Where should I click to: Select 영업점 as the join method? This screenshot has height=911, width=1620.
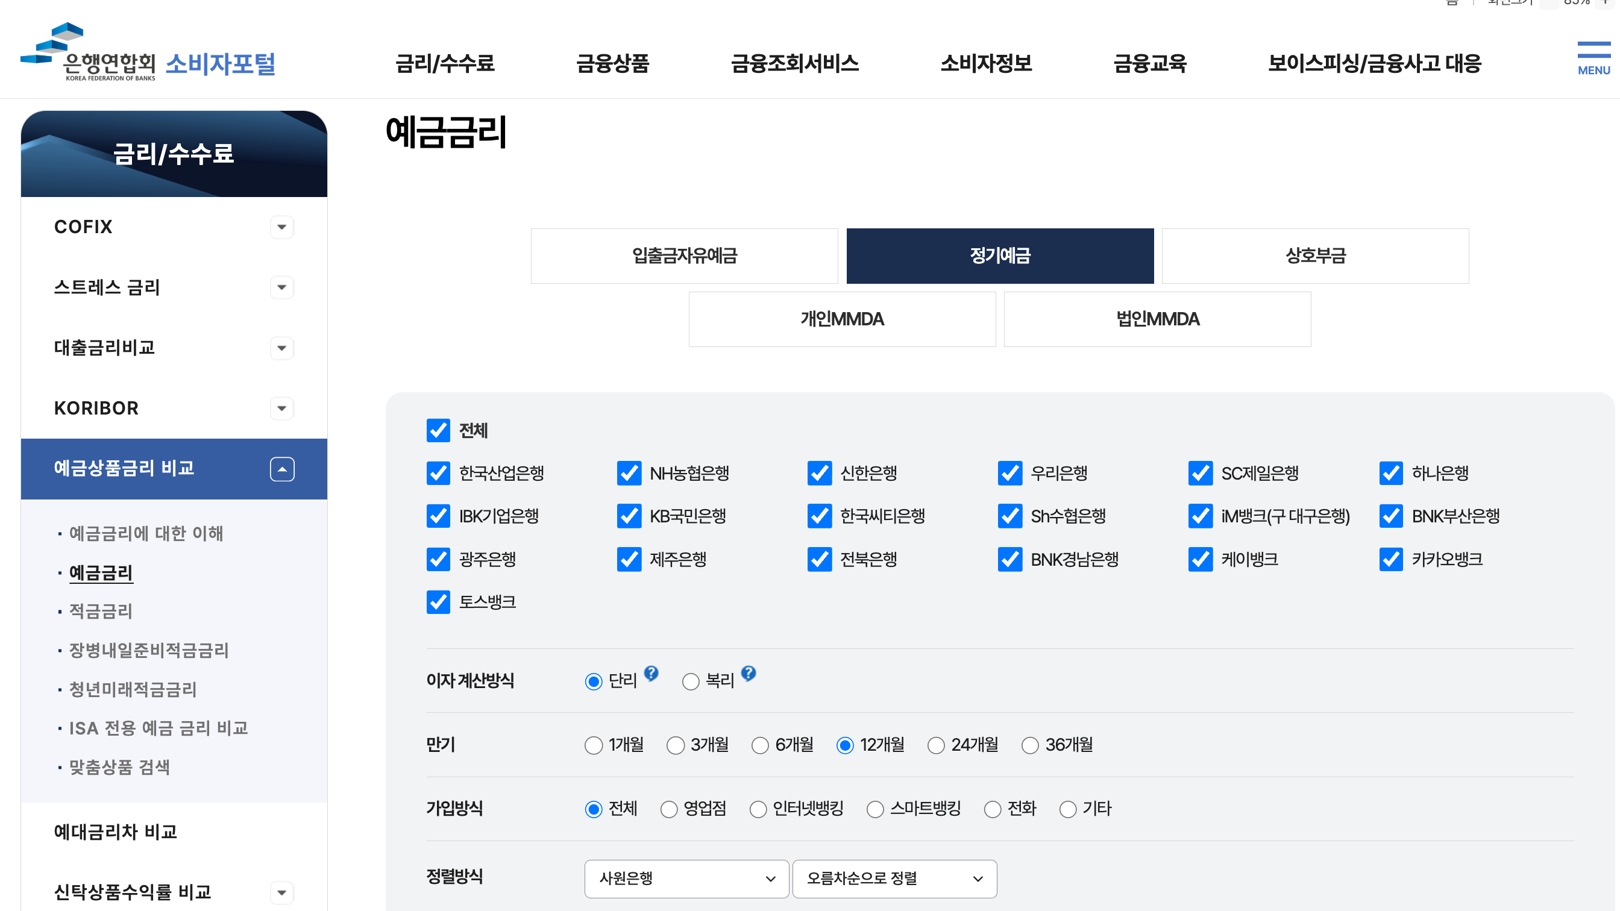point(669,809)
